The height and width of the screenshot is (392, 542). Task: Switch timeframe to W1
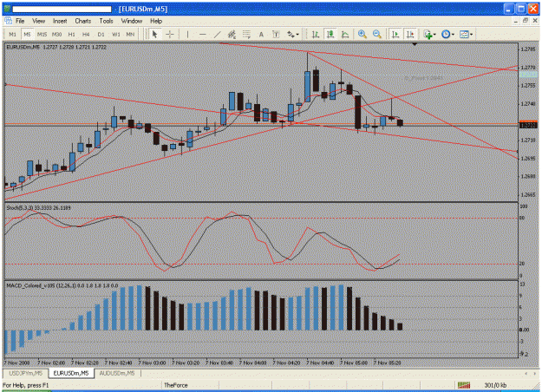tap(116, 34)
